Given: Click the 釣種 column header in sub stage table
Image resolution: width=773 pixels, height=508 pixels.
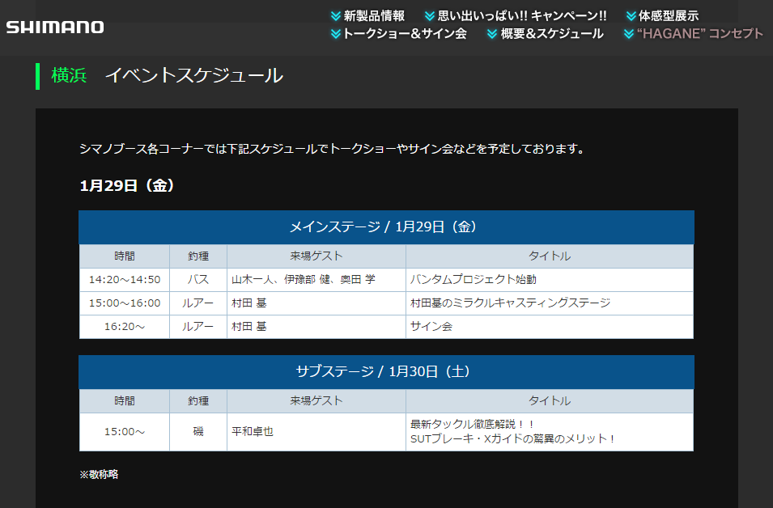Looking at the screenshot, I should [198, 401].
